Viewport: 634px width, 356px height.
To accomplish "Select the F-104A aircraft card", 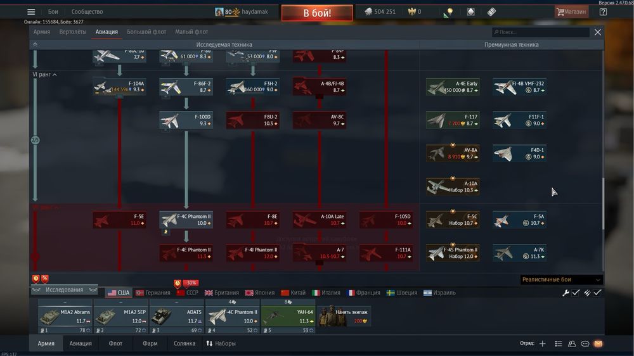I will (119, 87).
